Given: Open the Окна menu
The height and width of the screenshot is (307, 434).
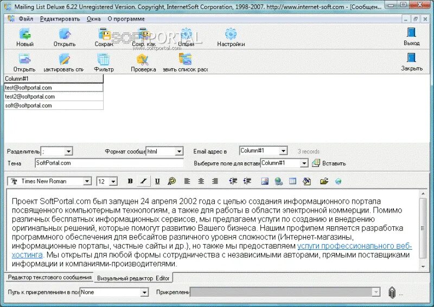Looking at the screenshot, I should [93, 19].
